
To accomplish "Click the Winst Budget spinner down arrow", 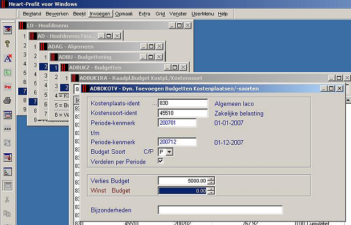I will click(x=211, y=193).
